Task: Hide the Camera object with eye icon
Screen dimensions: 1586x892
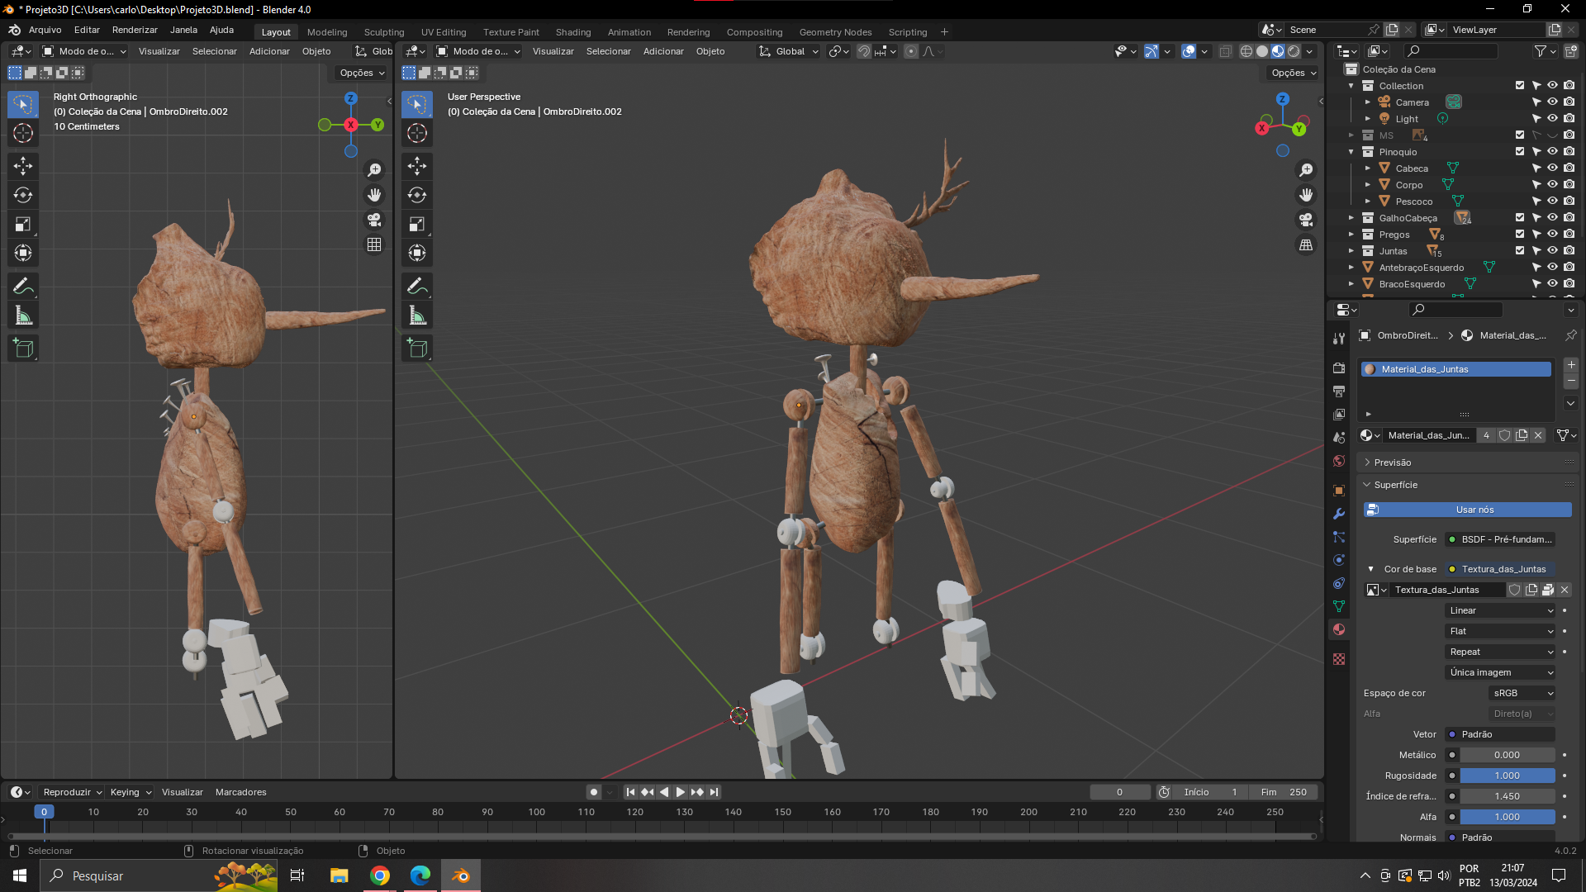Action: (1552, 102)
